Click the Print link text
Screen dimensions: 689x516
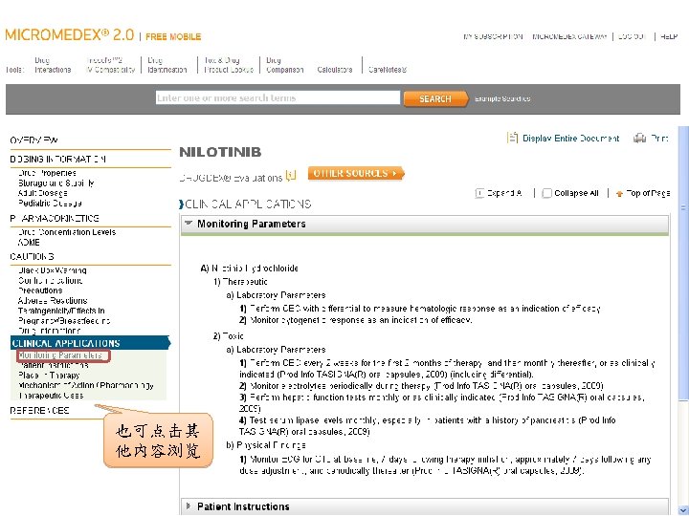659,139
